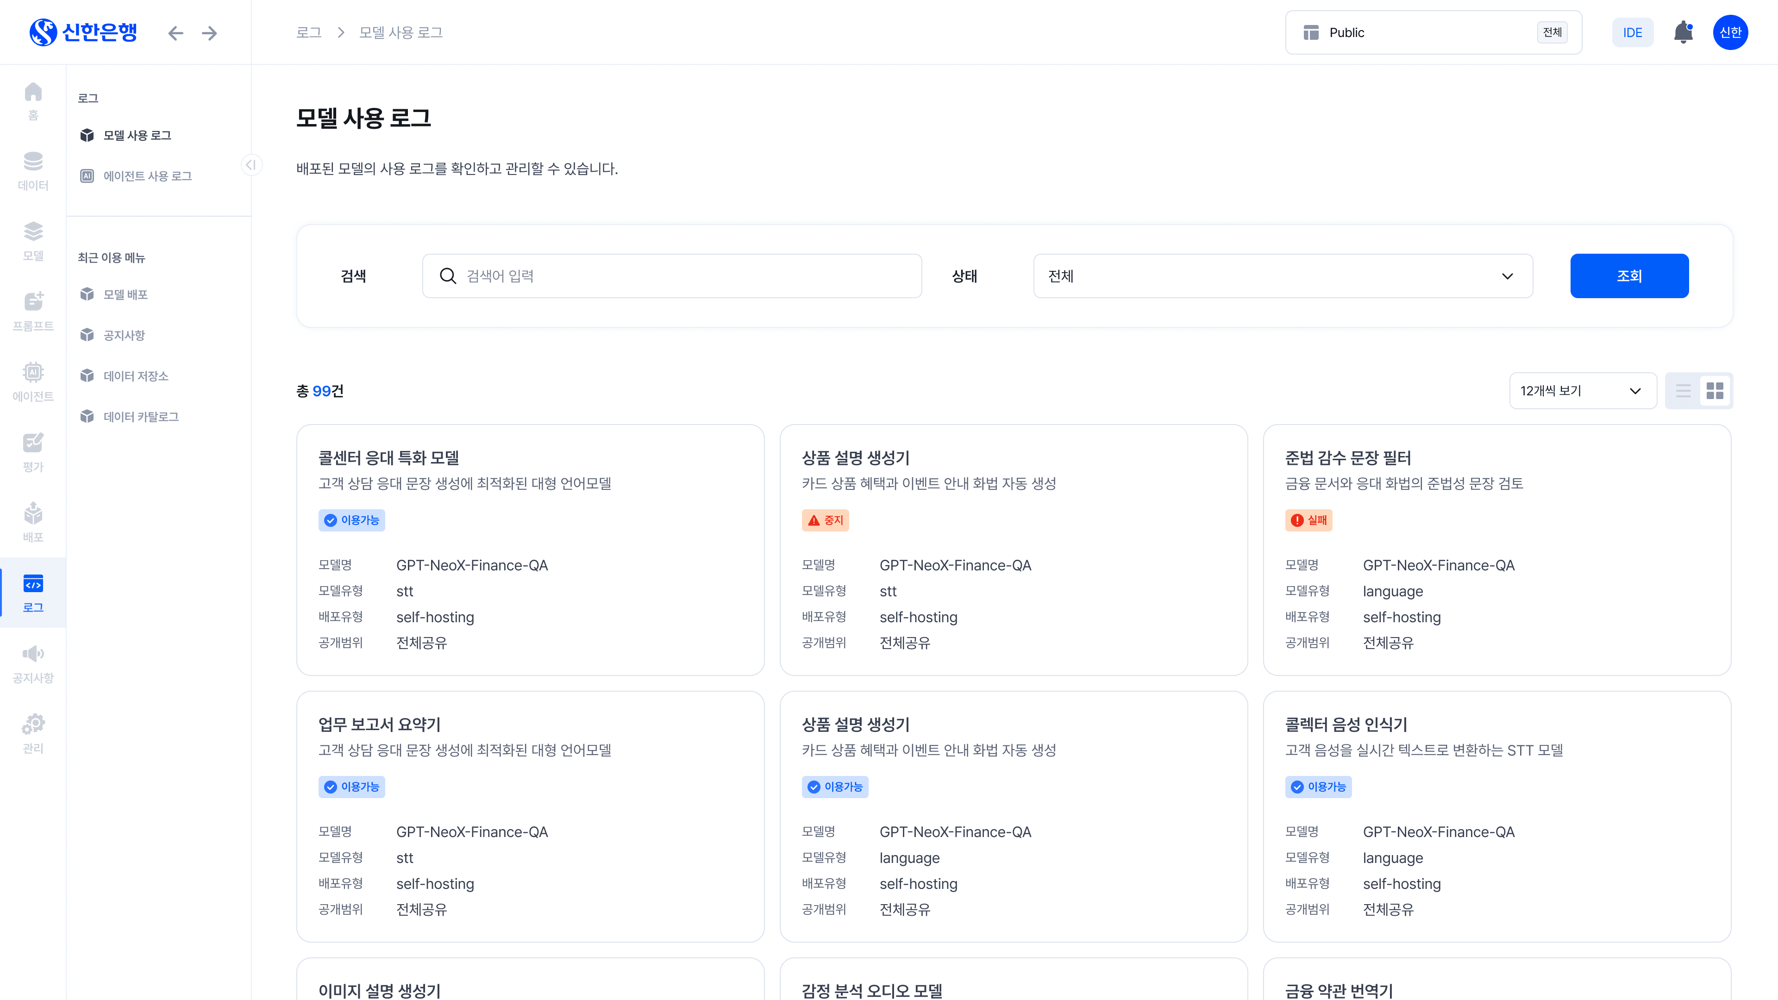Click the IDE button in header

pyautogui.click(x=1632, y=32)
